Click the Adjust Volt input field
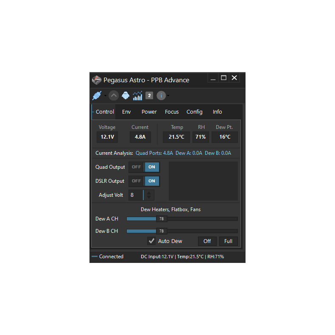The height and width of the screenshot is (335, 335). [136, 195]
